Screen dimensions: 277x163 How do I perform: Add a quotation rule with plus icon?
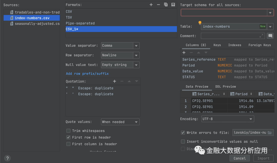114,81
